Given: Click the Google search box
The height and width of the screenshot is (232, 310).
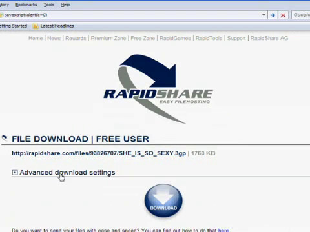Looking at the screenshot, I should click(x=301, y=15).
